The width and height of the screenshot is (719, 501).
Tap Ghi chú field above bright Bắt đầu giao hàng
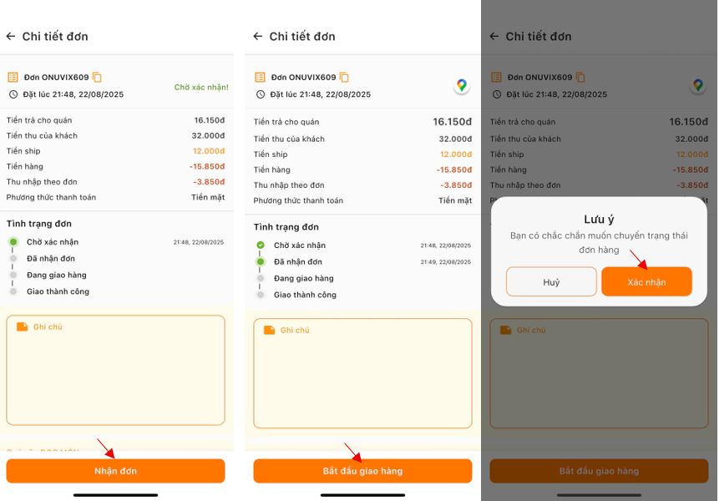362,380
